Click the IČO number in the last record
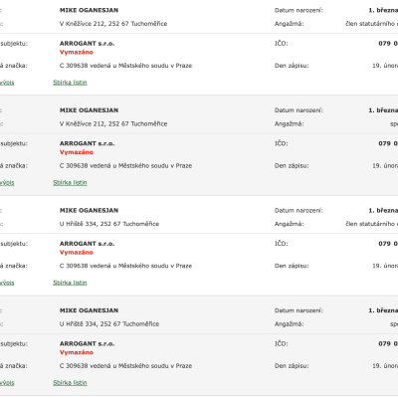Image resolution: width=398 pixels, height=398 pixels. 388,344
